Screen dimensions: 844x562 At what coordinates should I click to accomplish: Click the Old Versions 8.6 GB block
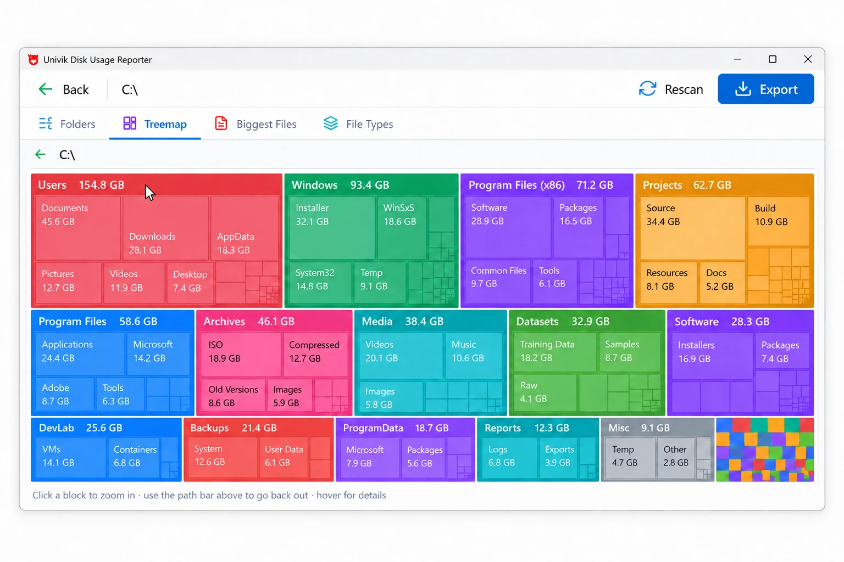pyautogui.click(x=233, y=395)
